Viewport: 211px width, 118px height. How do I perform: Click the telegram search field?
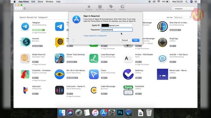click(x=184, y=9)
